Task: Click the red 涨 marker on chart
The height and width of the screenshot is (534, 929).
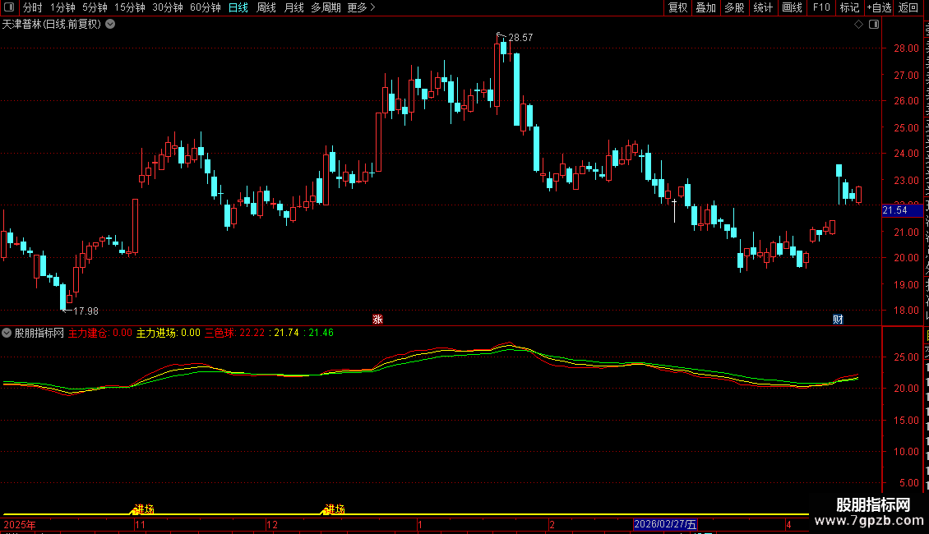Action: click(377, 319)
